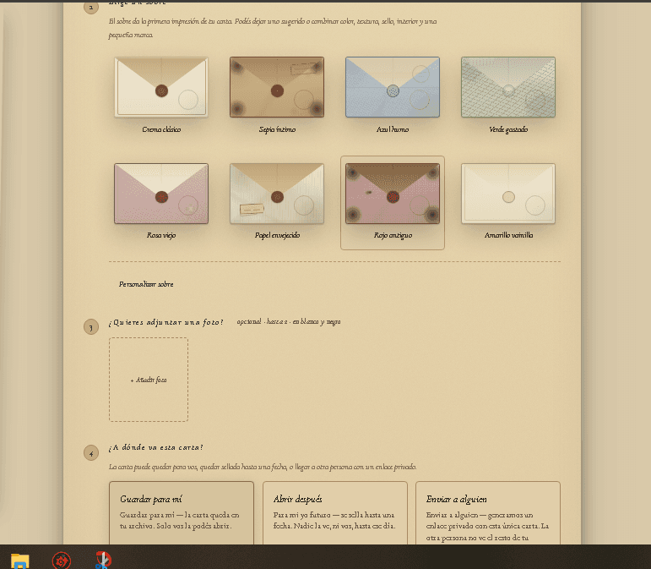
Task: Click the step 3 number badge
Action: coord(91,326)
